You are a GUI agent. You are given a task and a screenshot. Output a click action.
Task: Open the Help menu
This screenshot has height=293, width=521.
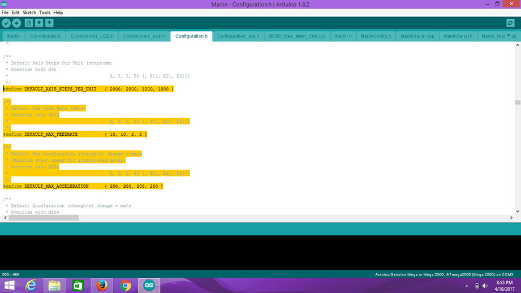(58, 12)
